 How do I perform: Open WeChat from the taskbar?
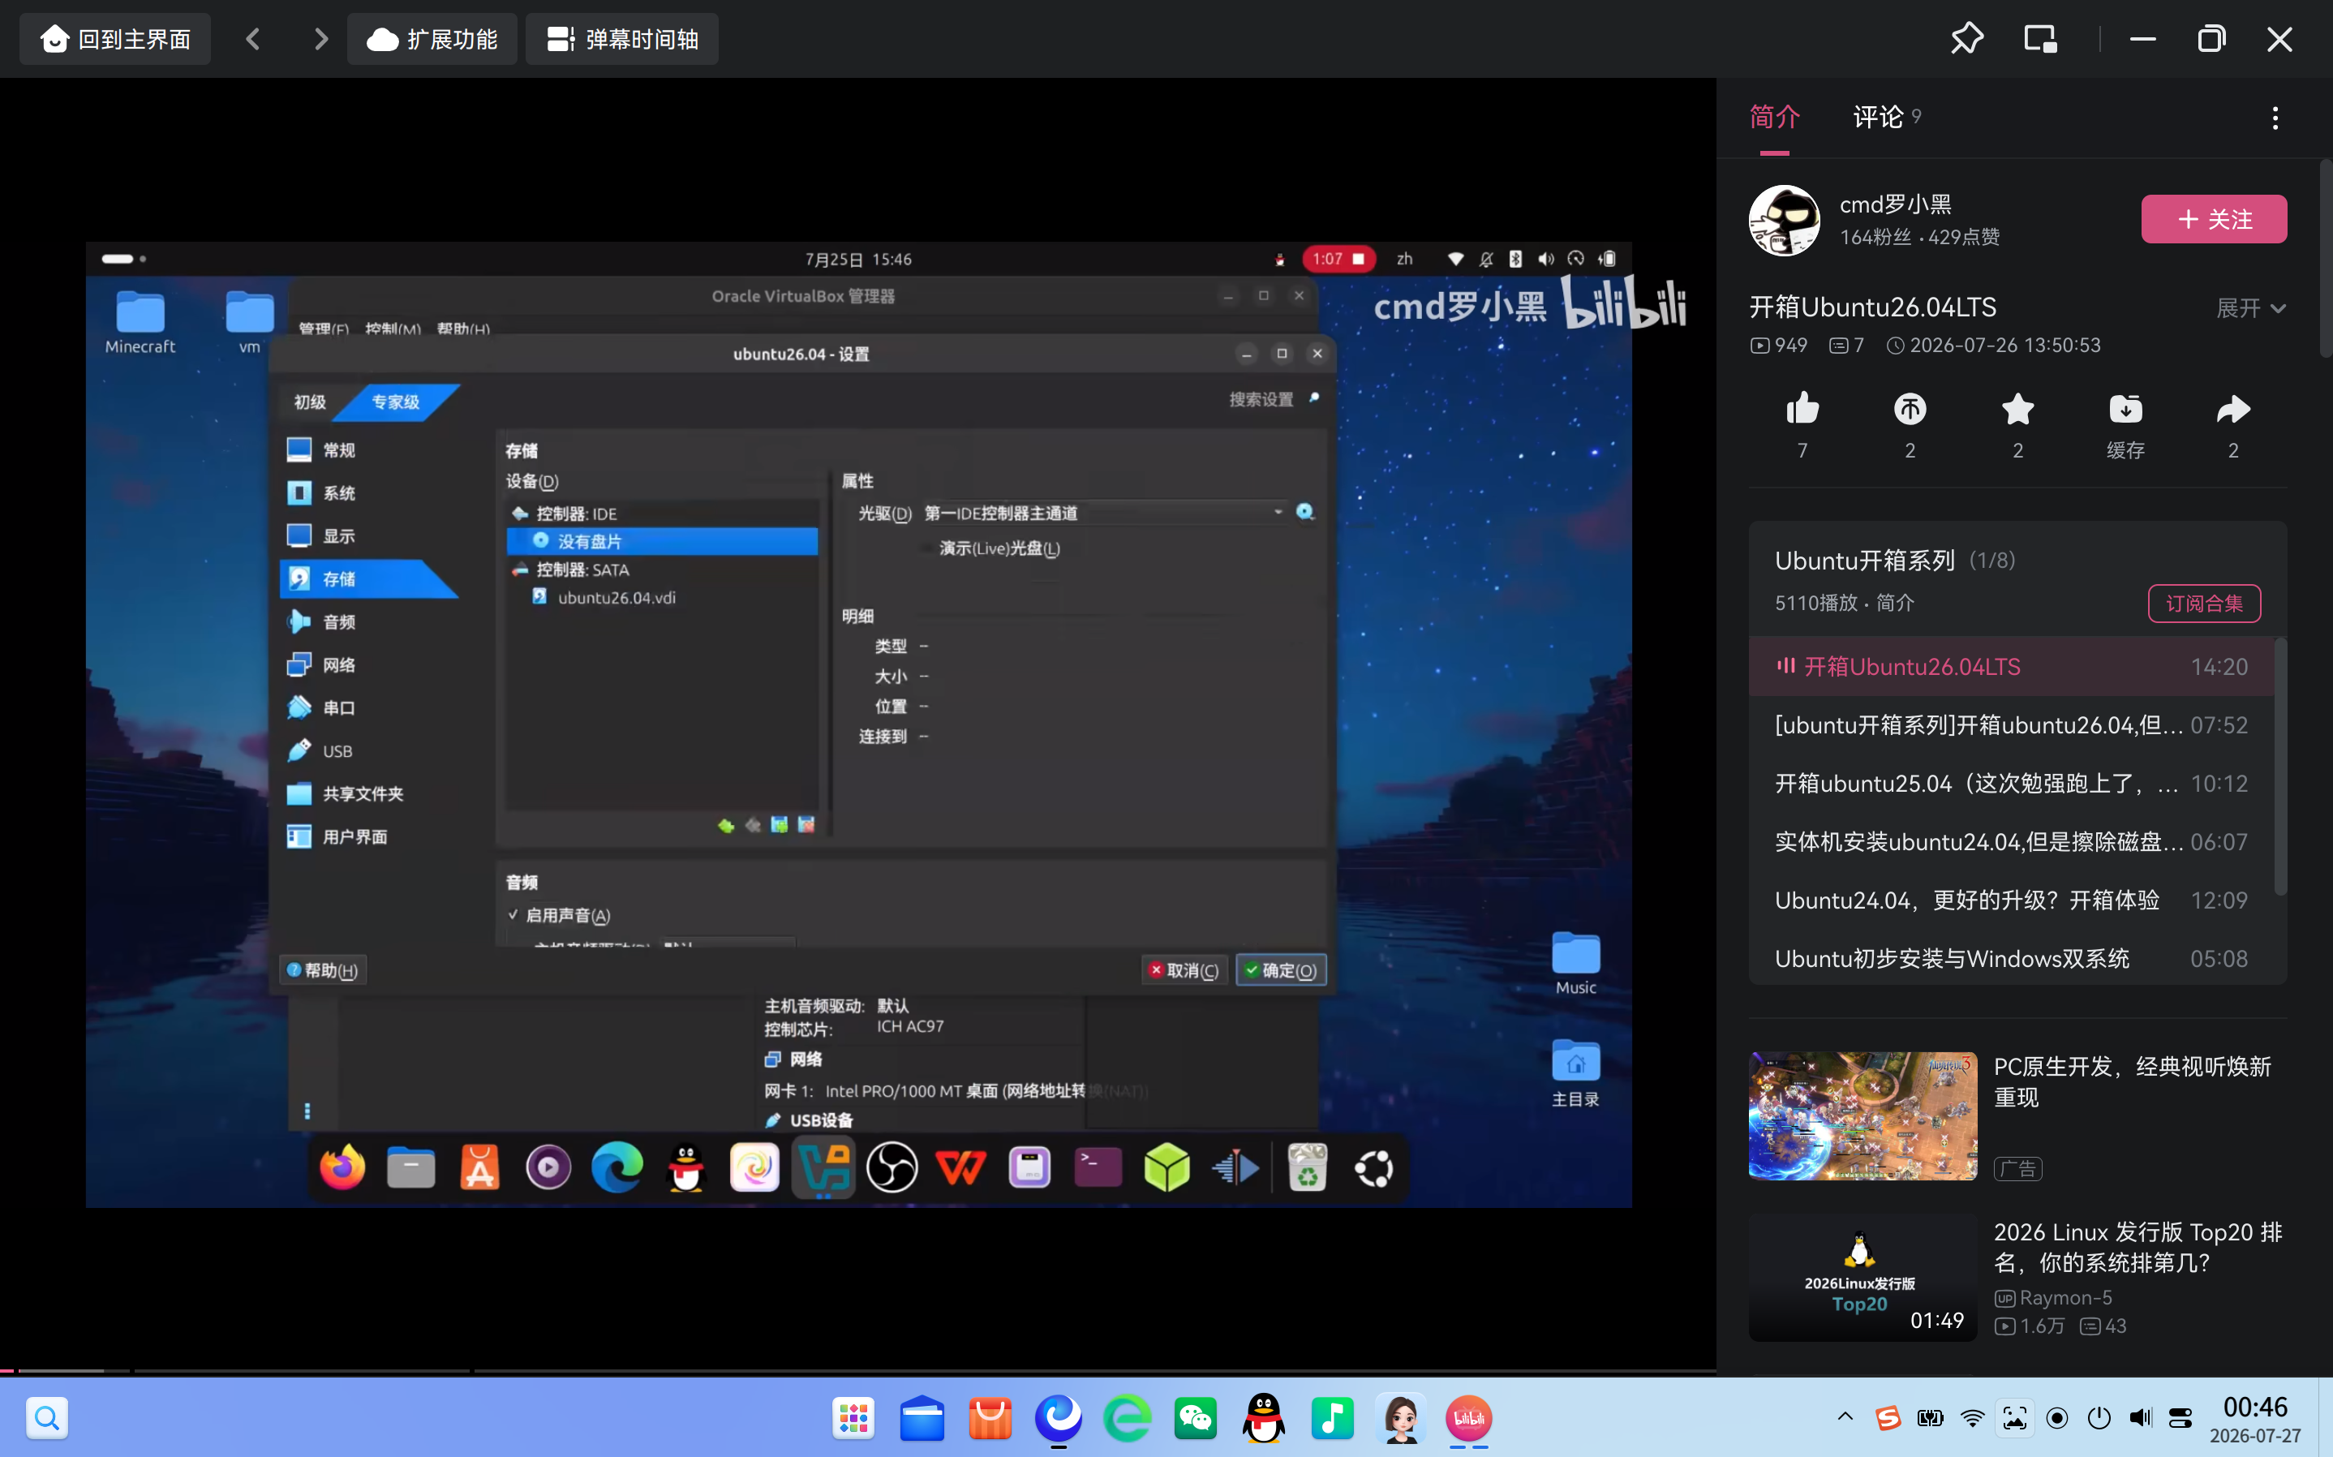(x=1196, y=1417)
